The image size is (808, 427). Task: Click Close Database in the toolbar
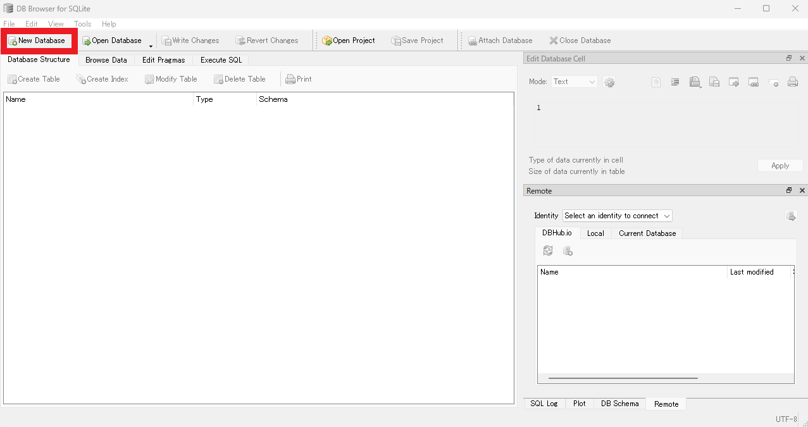(x=580, y=40)
